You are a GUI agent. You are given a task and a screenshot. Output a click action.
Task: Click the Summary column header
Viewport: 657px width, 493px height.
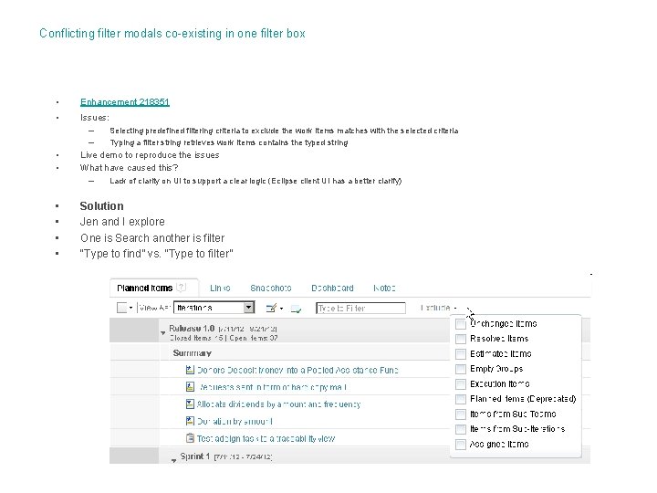[193, 353]
